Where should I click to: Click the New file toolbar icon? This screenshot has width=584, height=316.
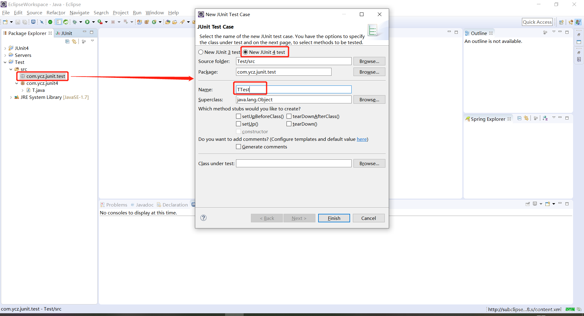pos(5,22)
